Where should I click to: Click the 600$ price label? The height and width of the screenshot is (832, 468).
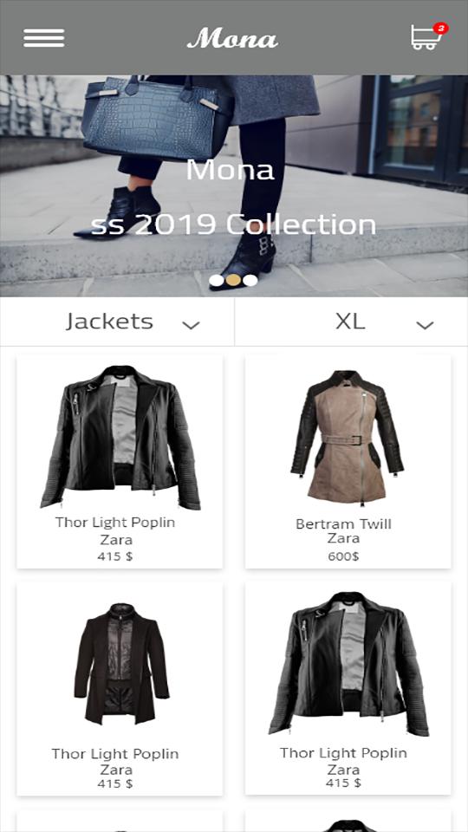[343, 556]
